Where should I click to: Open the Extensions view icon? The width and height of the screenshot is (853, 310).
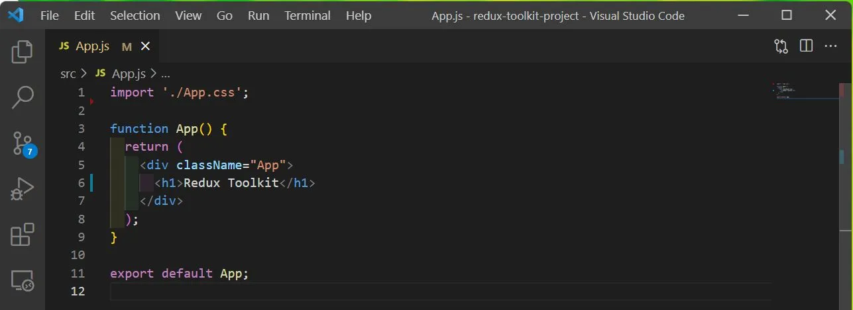[23, 235]
